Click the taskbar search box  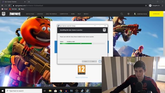(23, 91)
